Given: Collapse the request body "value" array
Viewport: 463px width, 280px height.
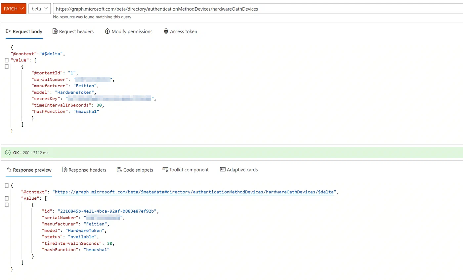Looking at the screenshot, I should [x=7, y=60].
